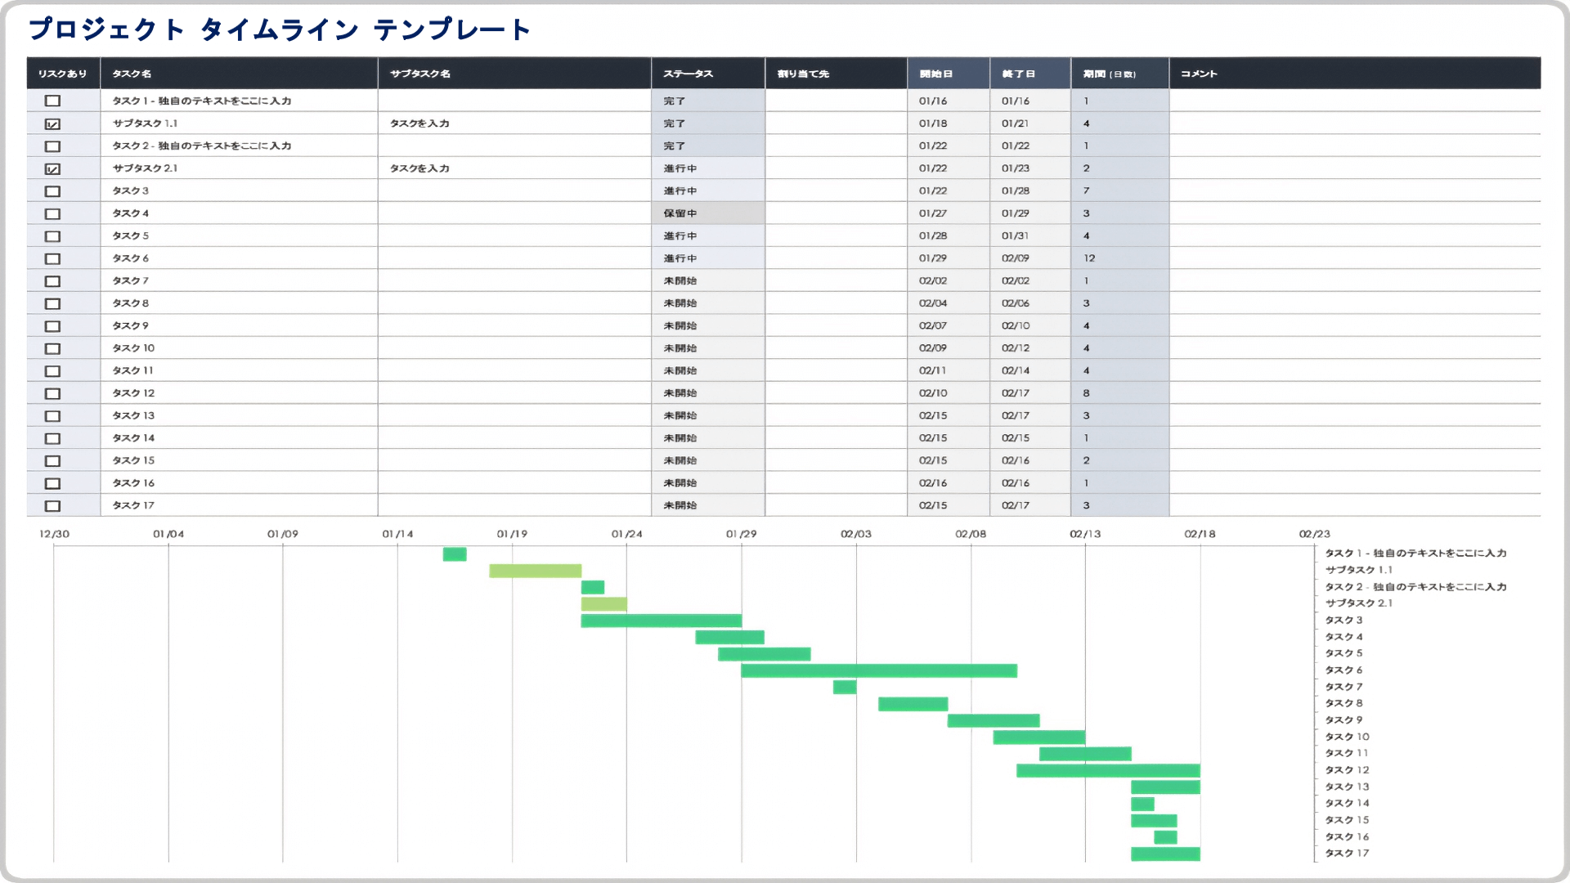
Task: Select the ステータス column header
Action: coord(708,74)
